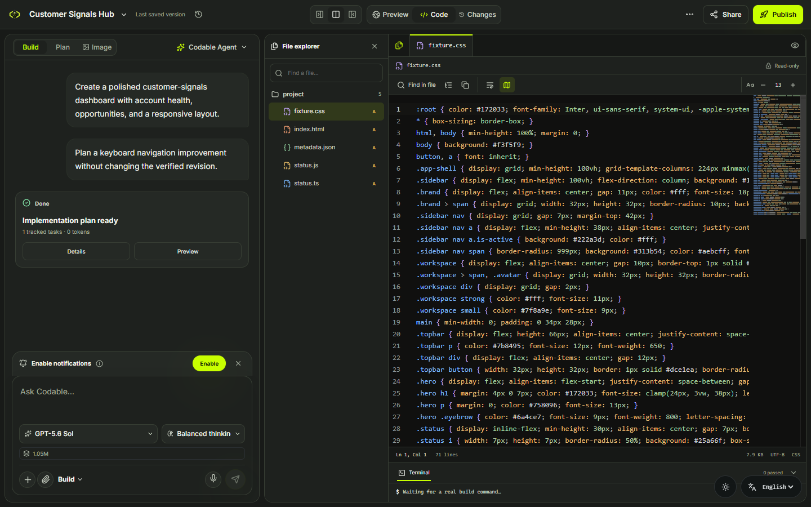Open index.html in file explorer

click(326, 130)
